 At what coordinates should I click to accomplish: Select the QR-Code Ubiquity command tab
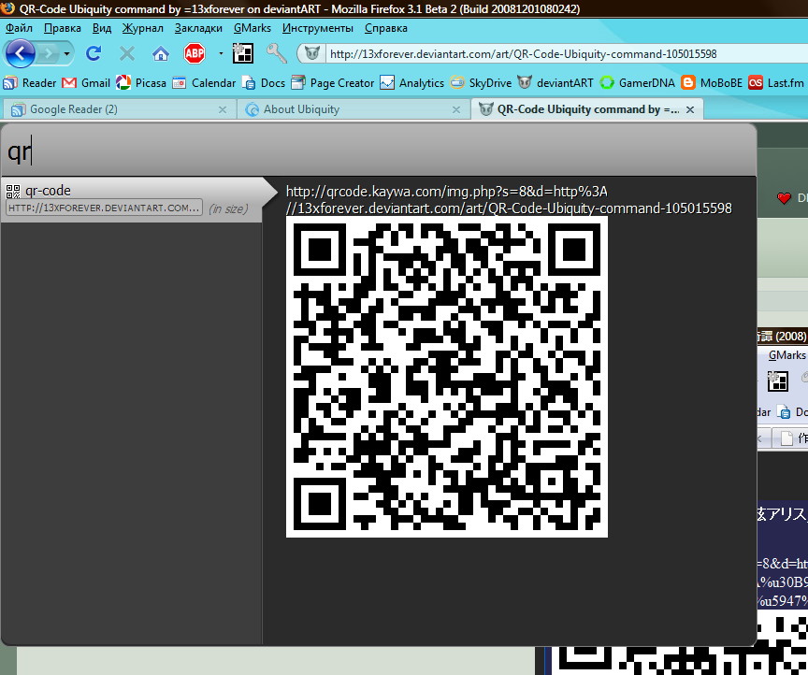pyautogui.click(x=587, y=109)
